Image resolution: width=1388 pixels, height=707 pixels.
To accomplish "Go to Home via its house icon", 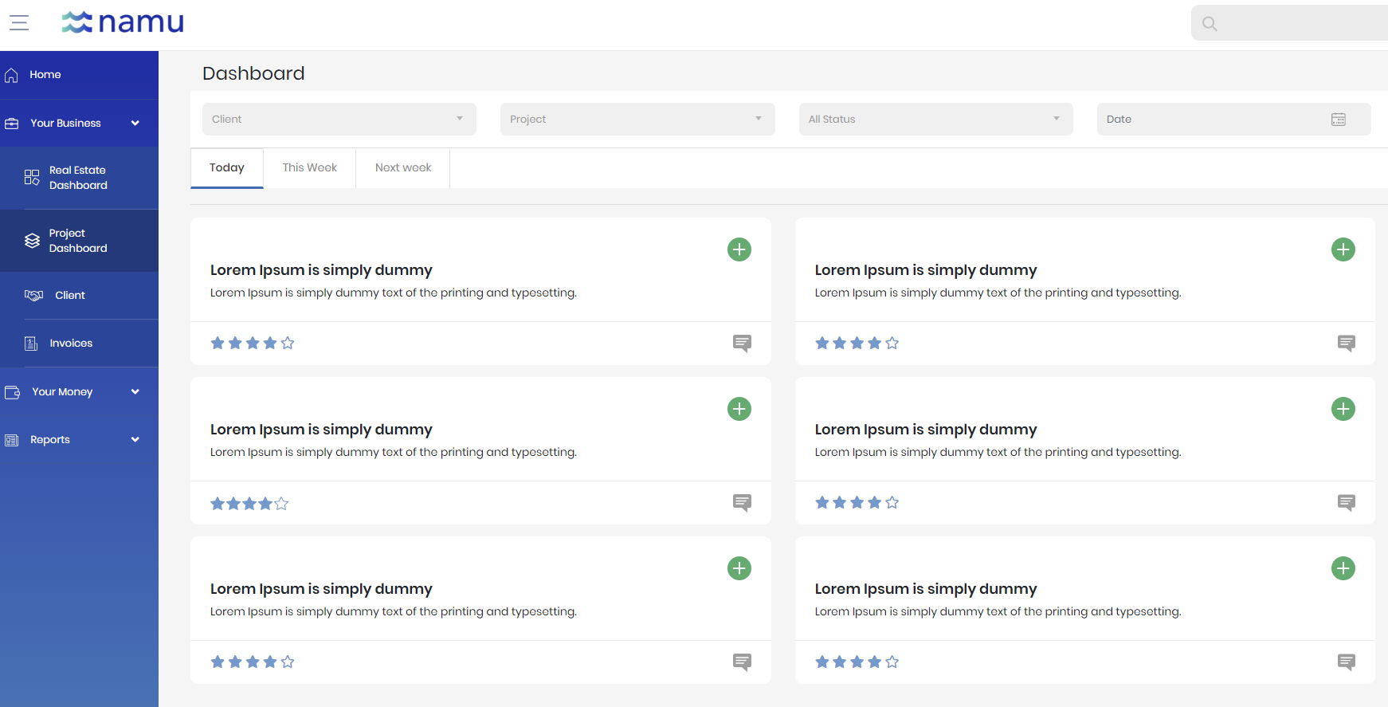I will pyautogui.click(x=11, y=75).
